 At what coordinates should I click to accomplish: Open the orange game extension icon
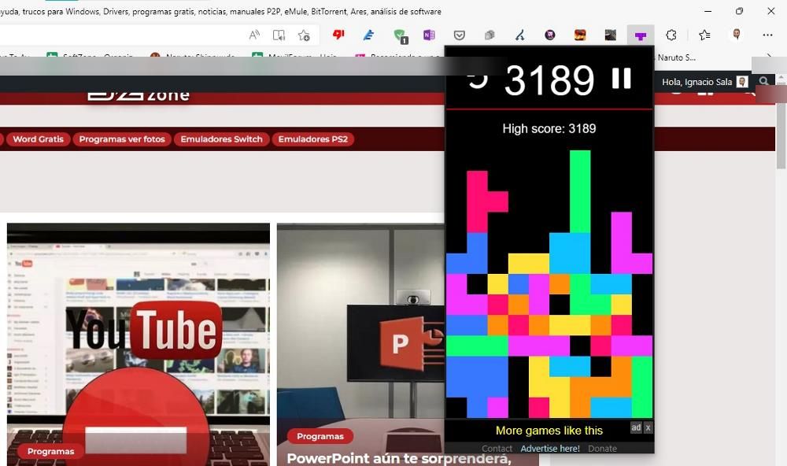[580, 35]
